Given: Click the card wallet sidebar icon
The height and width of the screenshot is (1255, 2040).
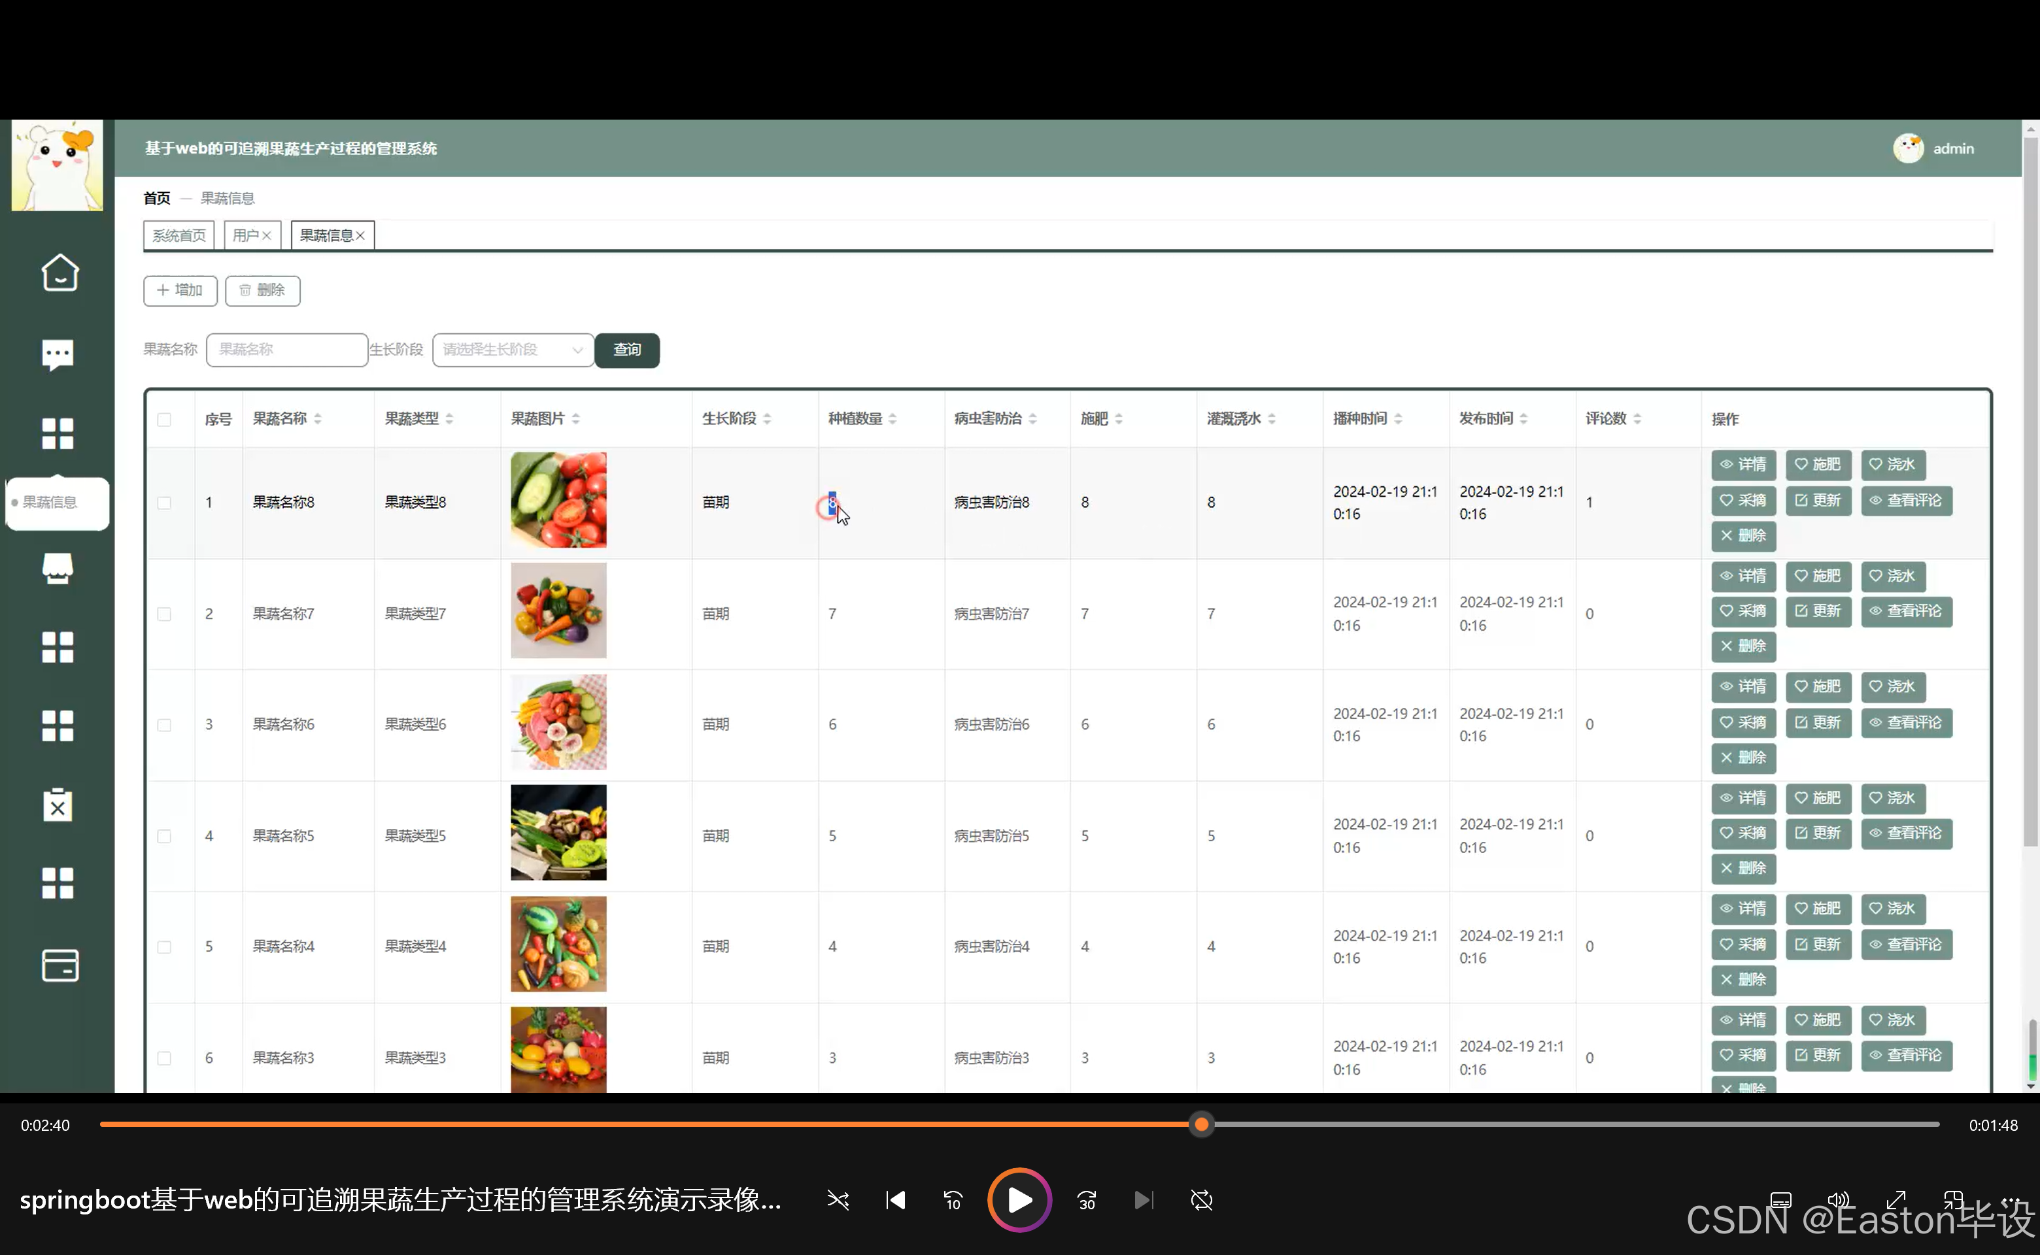Looking at the screenshot, I should [x=59, y=965].
